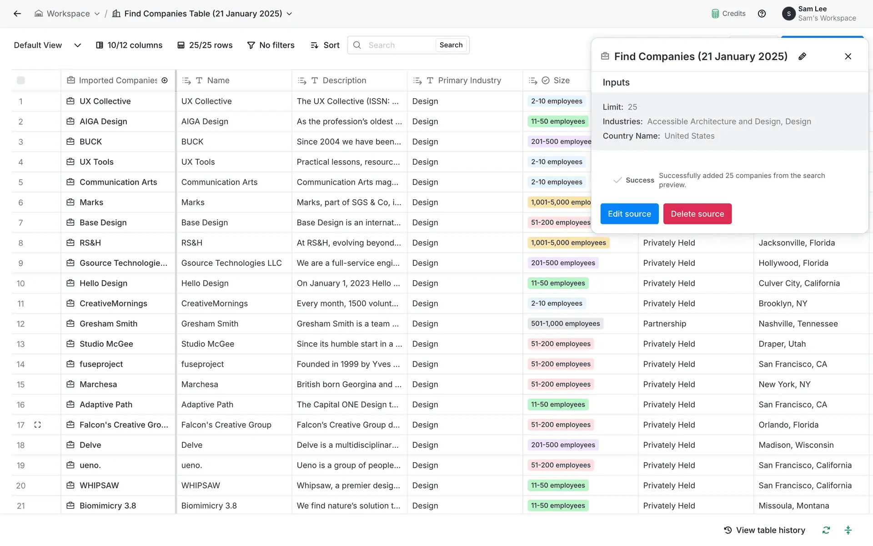Click the help question mark icon
Image resolution: width=873 pixels, height=546 pixels.
[762, 14]
